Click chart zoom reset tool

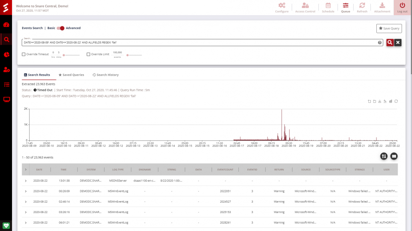tap(375, 101)
